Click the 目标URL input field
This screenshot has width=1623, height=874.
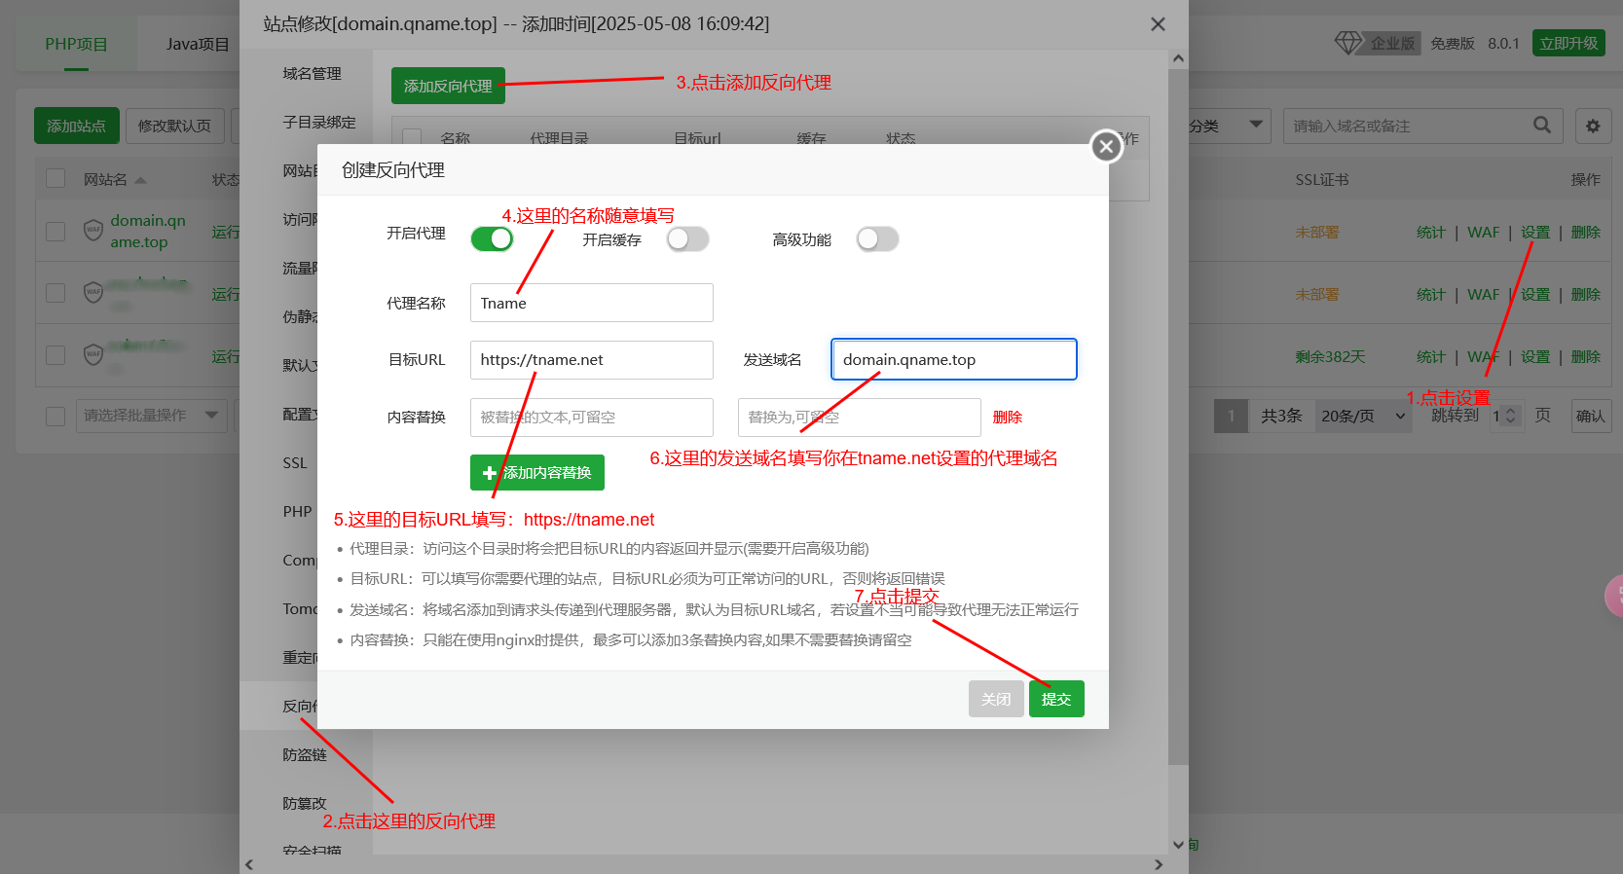pyautogui.click(x=591, y=360)
